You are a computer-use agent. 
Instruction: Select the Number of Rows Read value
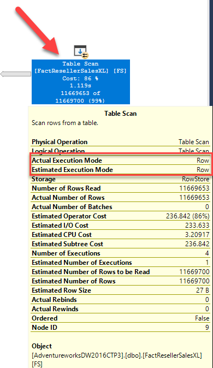click(x=194, y=188)
